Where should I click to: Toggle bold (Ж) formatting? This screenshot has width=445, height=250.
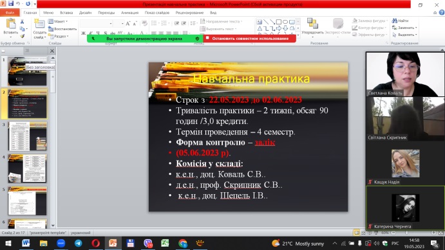tap(84, 33)
